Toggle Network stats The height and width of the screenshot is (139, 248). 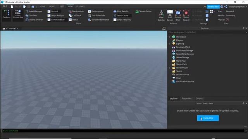(230, 11)
